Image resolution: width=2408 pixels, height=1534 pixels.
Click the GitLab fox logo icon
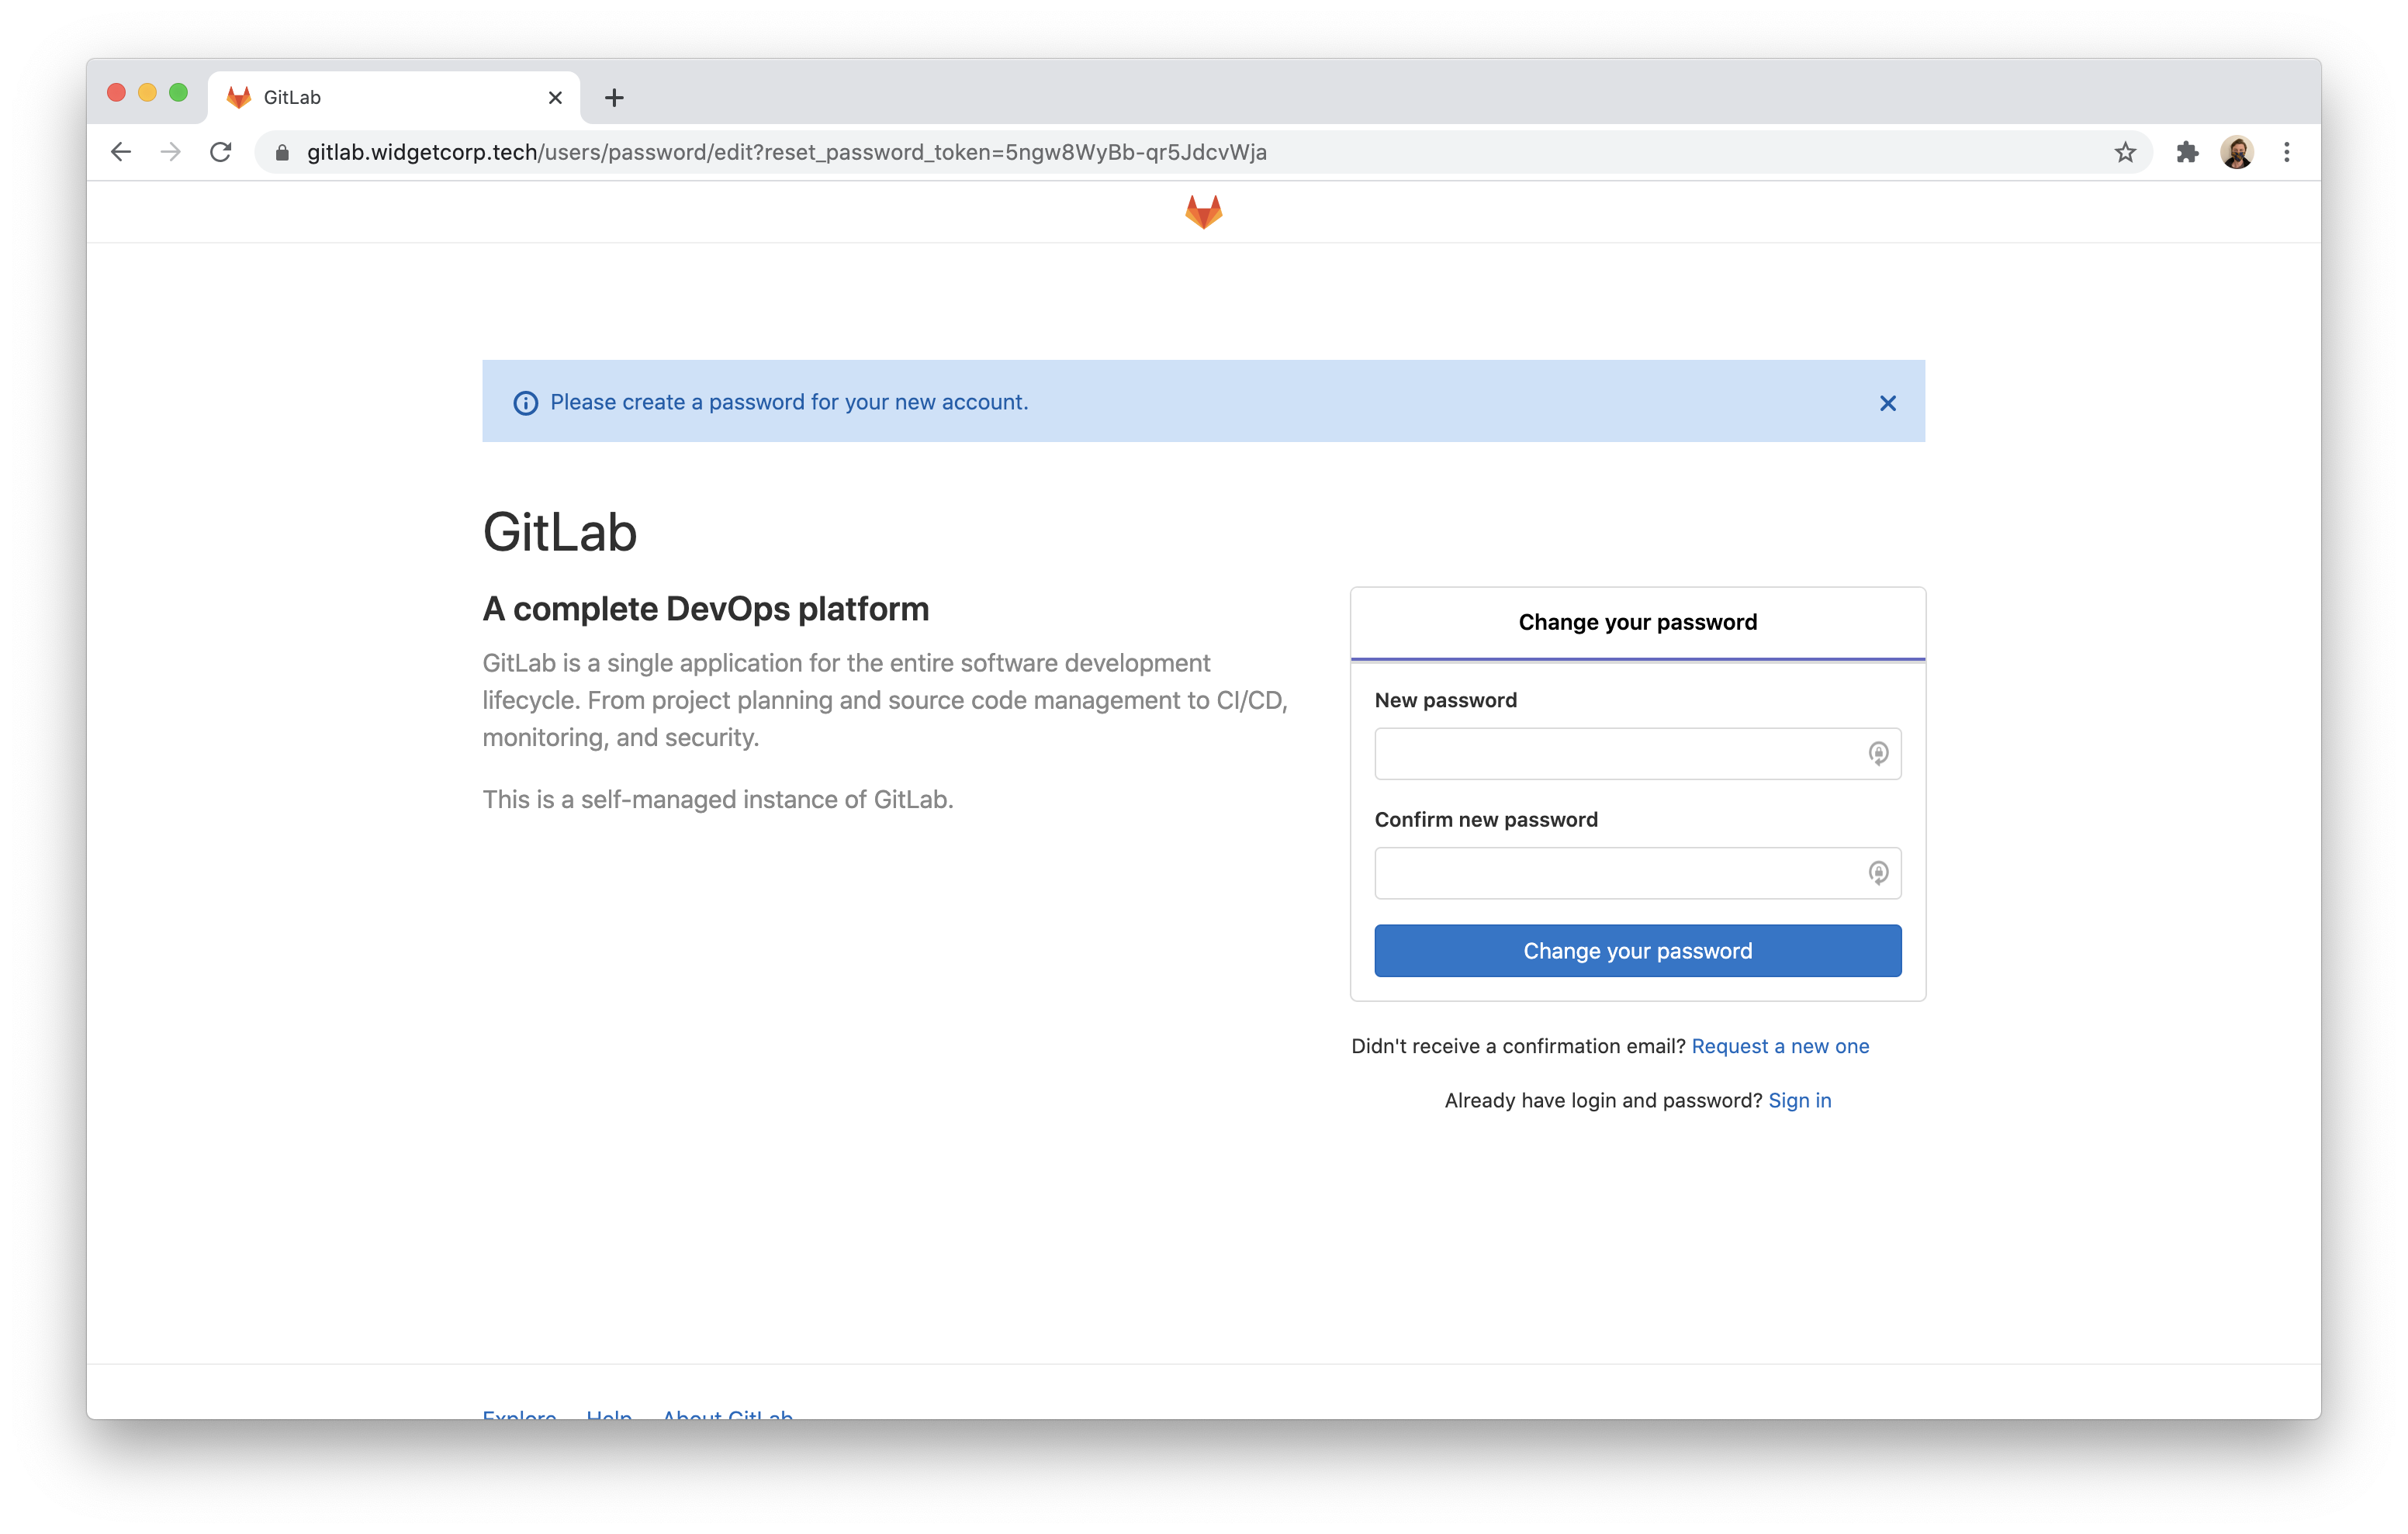coord(1204,211)
